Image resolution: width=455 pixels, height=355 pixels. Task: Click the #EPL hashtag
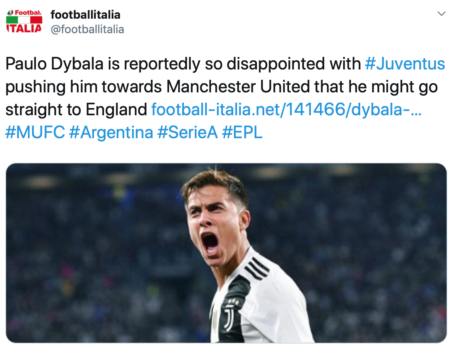point(242,132)
